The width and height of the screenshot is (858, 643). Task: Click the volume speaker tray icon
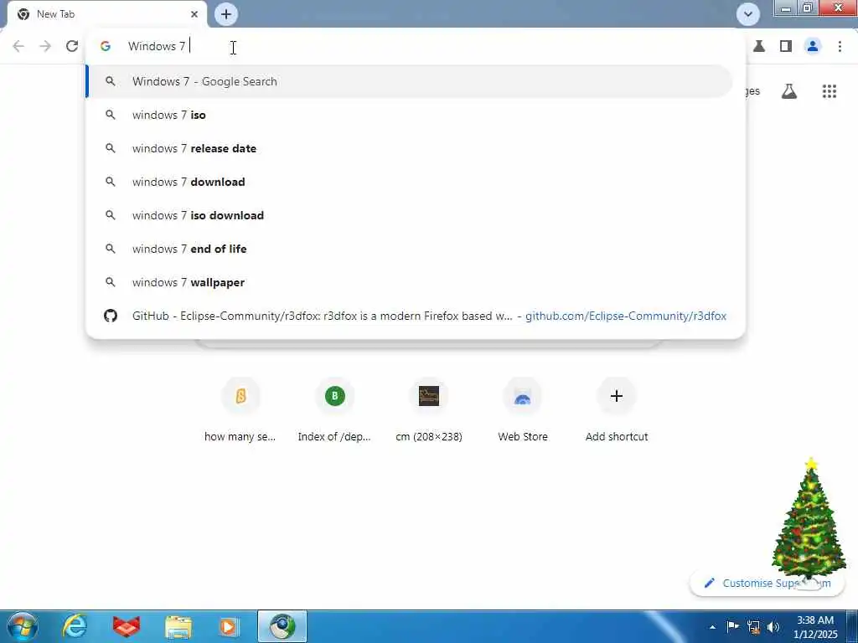[x=773, y=626]
